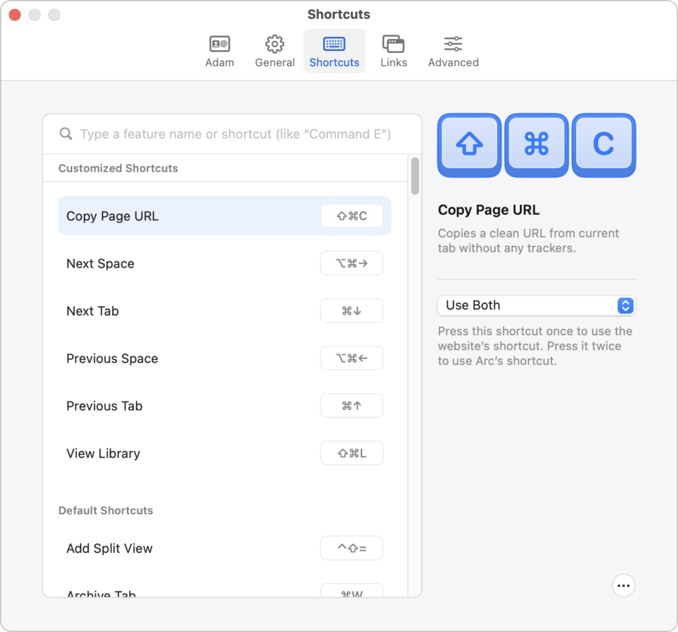Edit the ⇧⌘C shortcut for Copy Page URL

[352, 216]
